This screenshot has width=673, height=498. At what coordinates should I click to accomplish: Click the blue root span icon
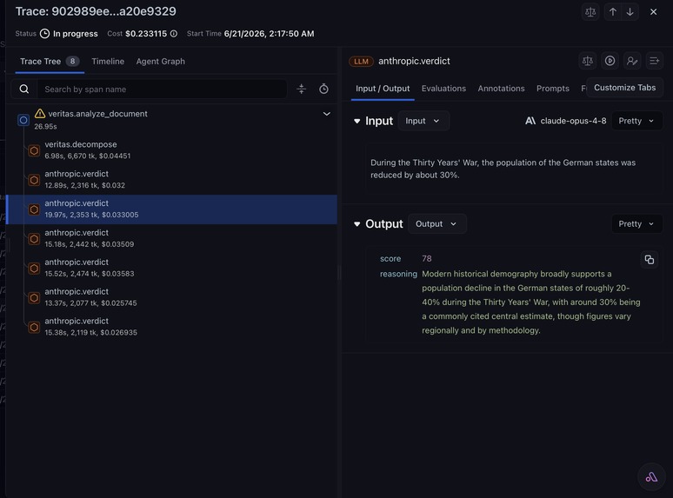23,120
